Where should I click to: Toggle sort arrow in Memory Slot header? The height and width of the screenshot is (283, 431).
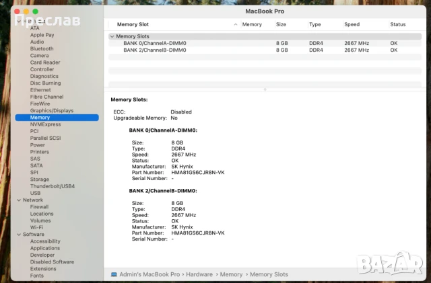236,24
